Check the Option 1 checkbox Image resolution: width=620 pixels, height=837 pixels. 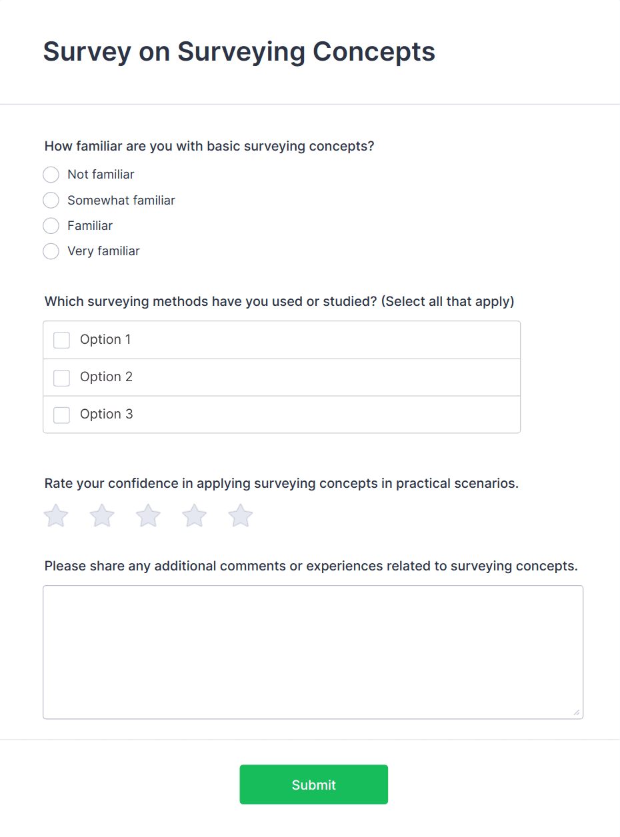point(61,340)
